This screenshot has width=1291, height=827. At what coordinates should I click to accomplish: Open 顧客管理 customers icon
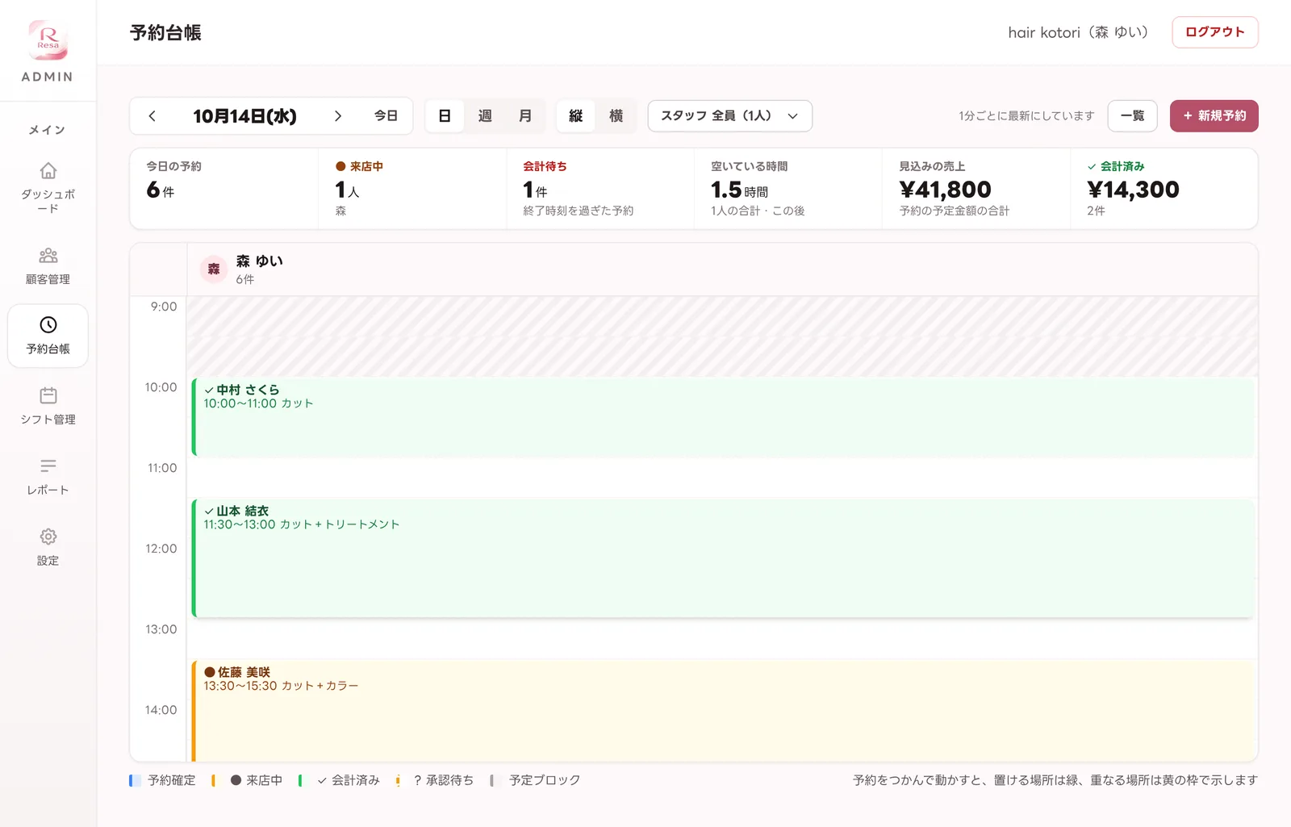48,256
